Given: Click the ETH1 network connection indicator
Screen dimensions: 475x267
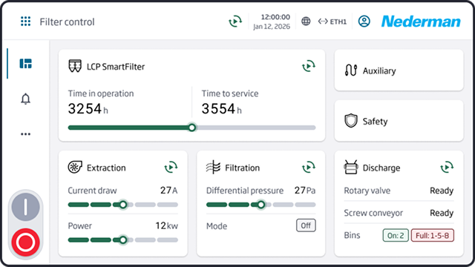Looking at the screenshot, I should click(x=332, y=22).
